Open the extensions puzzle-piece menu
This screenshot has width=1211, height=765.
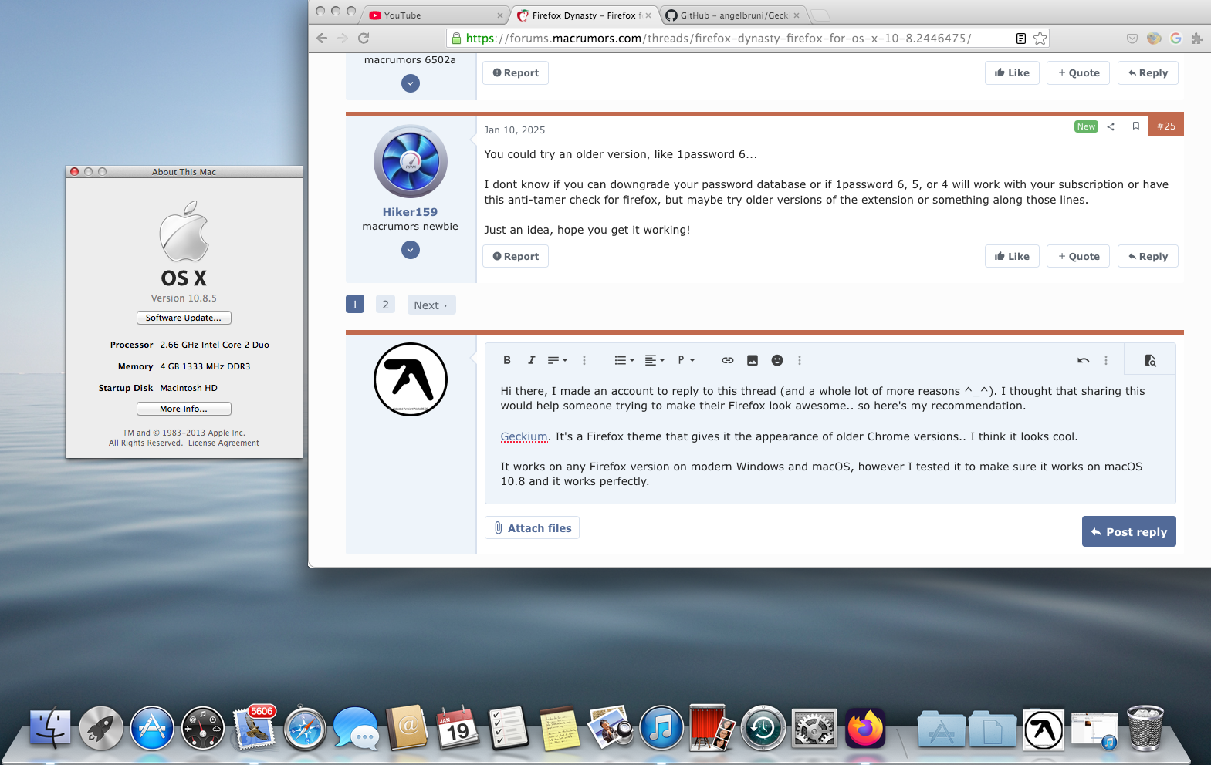(x=1197, y=38)
